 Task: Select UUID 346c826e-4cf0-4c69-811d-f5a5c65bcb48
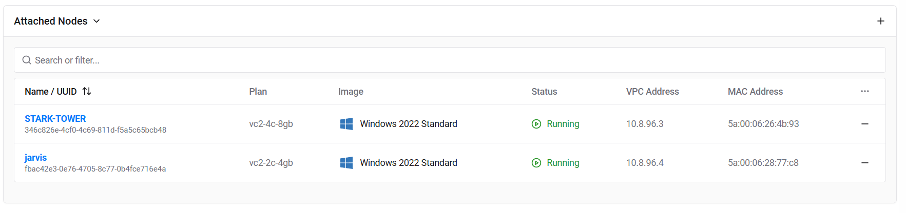(x=95, y=130)
